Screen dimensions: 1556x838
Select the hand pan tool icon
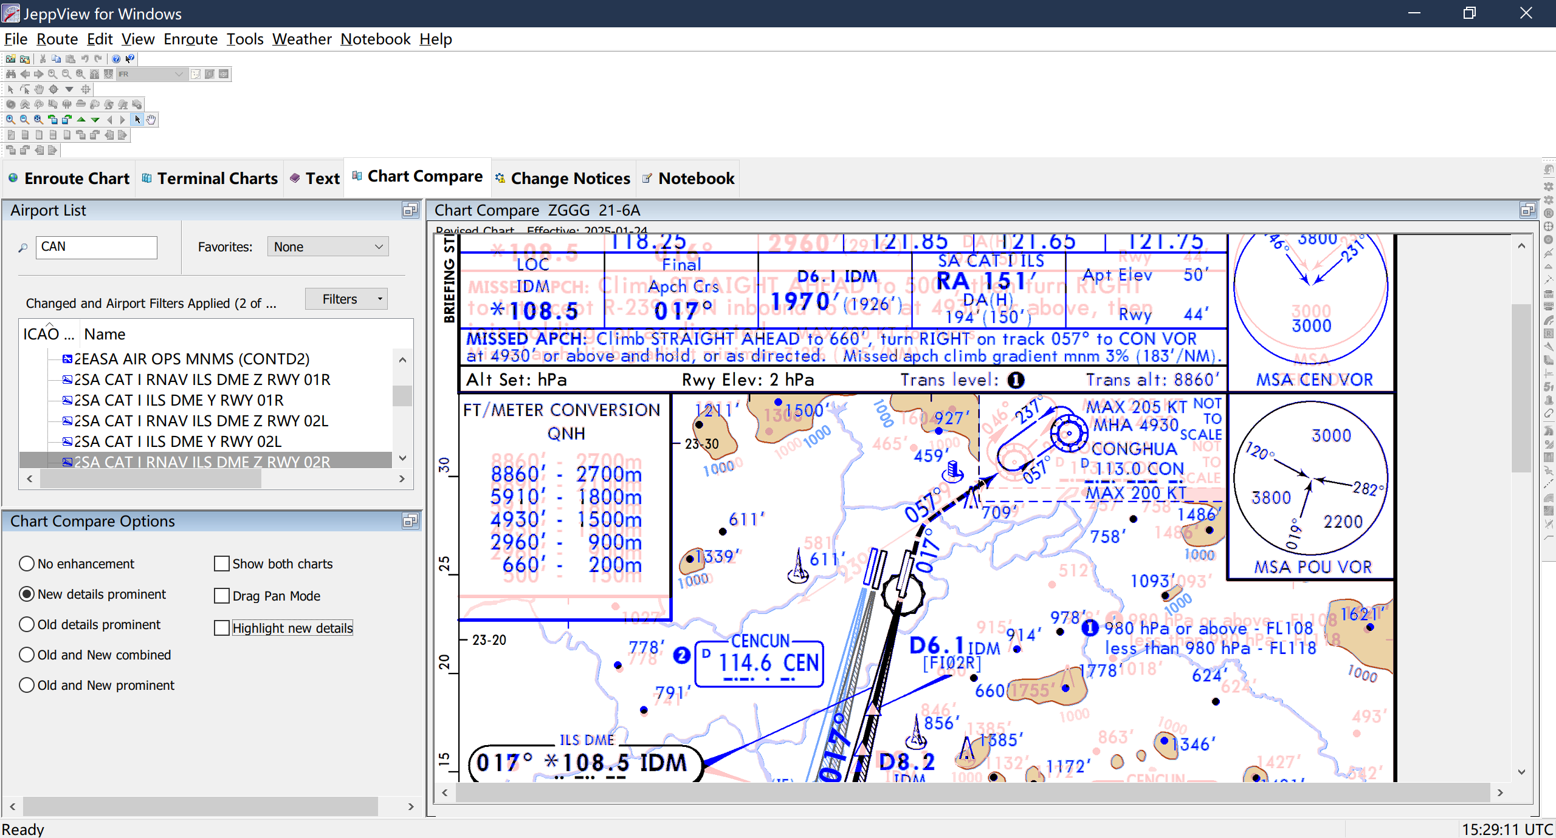click(x=151, y=120)
